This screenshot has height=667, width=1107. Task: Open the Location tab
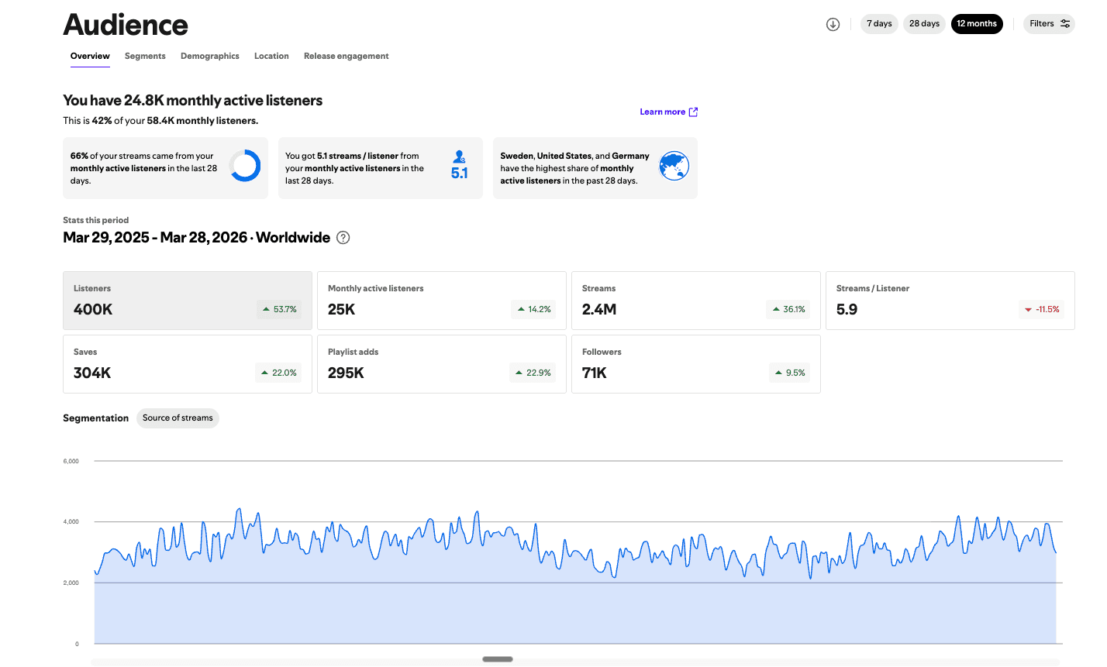[x=271, y=57]
